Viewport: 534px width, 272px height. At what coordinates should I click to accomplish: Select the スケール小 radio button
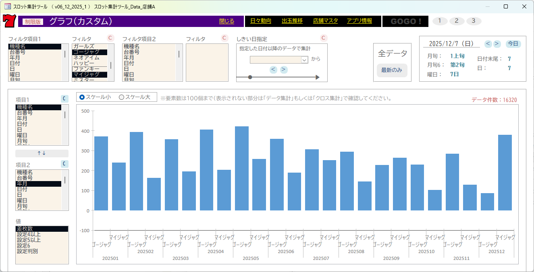point(82,97)
